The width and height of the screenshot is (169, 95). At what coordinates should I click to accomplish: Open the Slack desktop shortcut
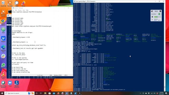3,57
